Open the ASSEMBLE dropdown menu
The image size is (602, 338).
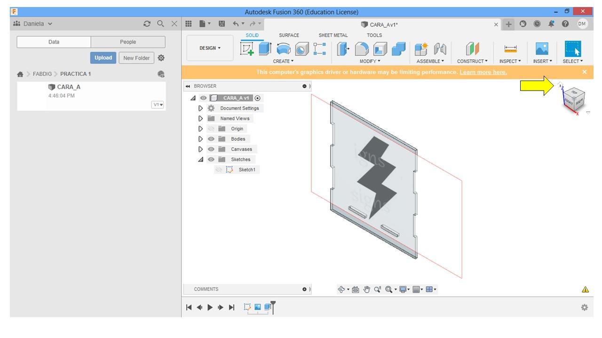430,61
